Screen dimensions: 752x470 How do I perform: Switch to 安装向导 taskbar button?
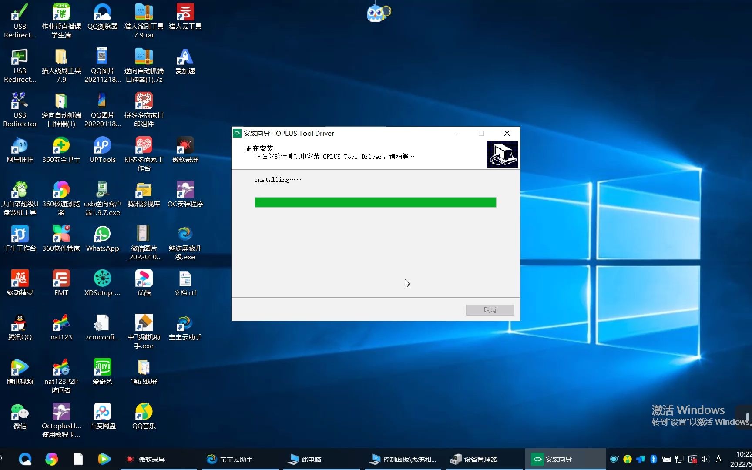(566, 459)
